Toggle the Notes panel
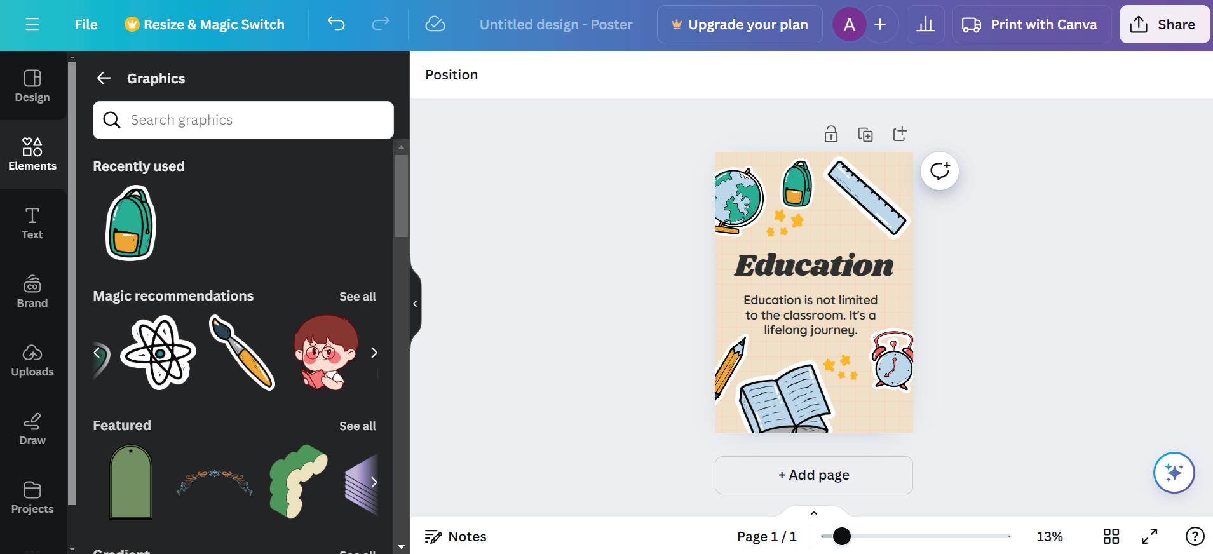Screen dimensions: 1213x554 point(456,536)
